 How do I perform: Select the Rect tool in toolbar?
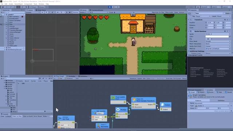tap(19, 7)
